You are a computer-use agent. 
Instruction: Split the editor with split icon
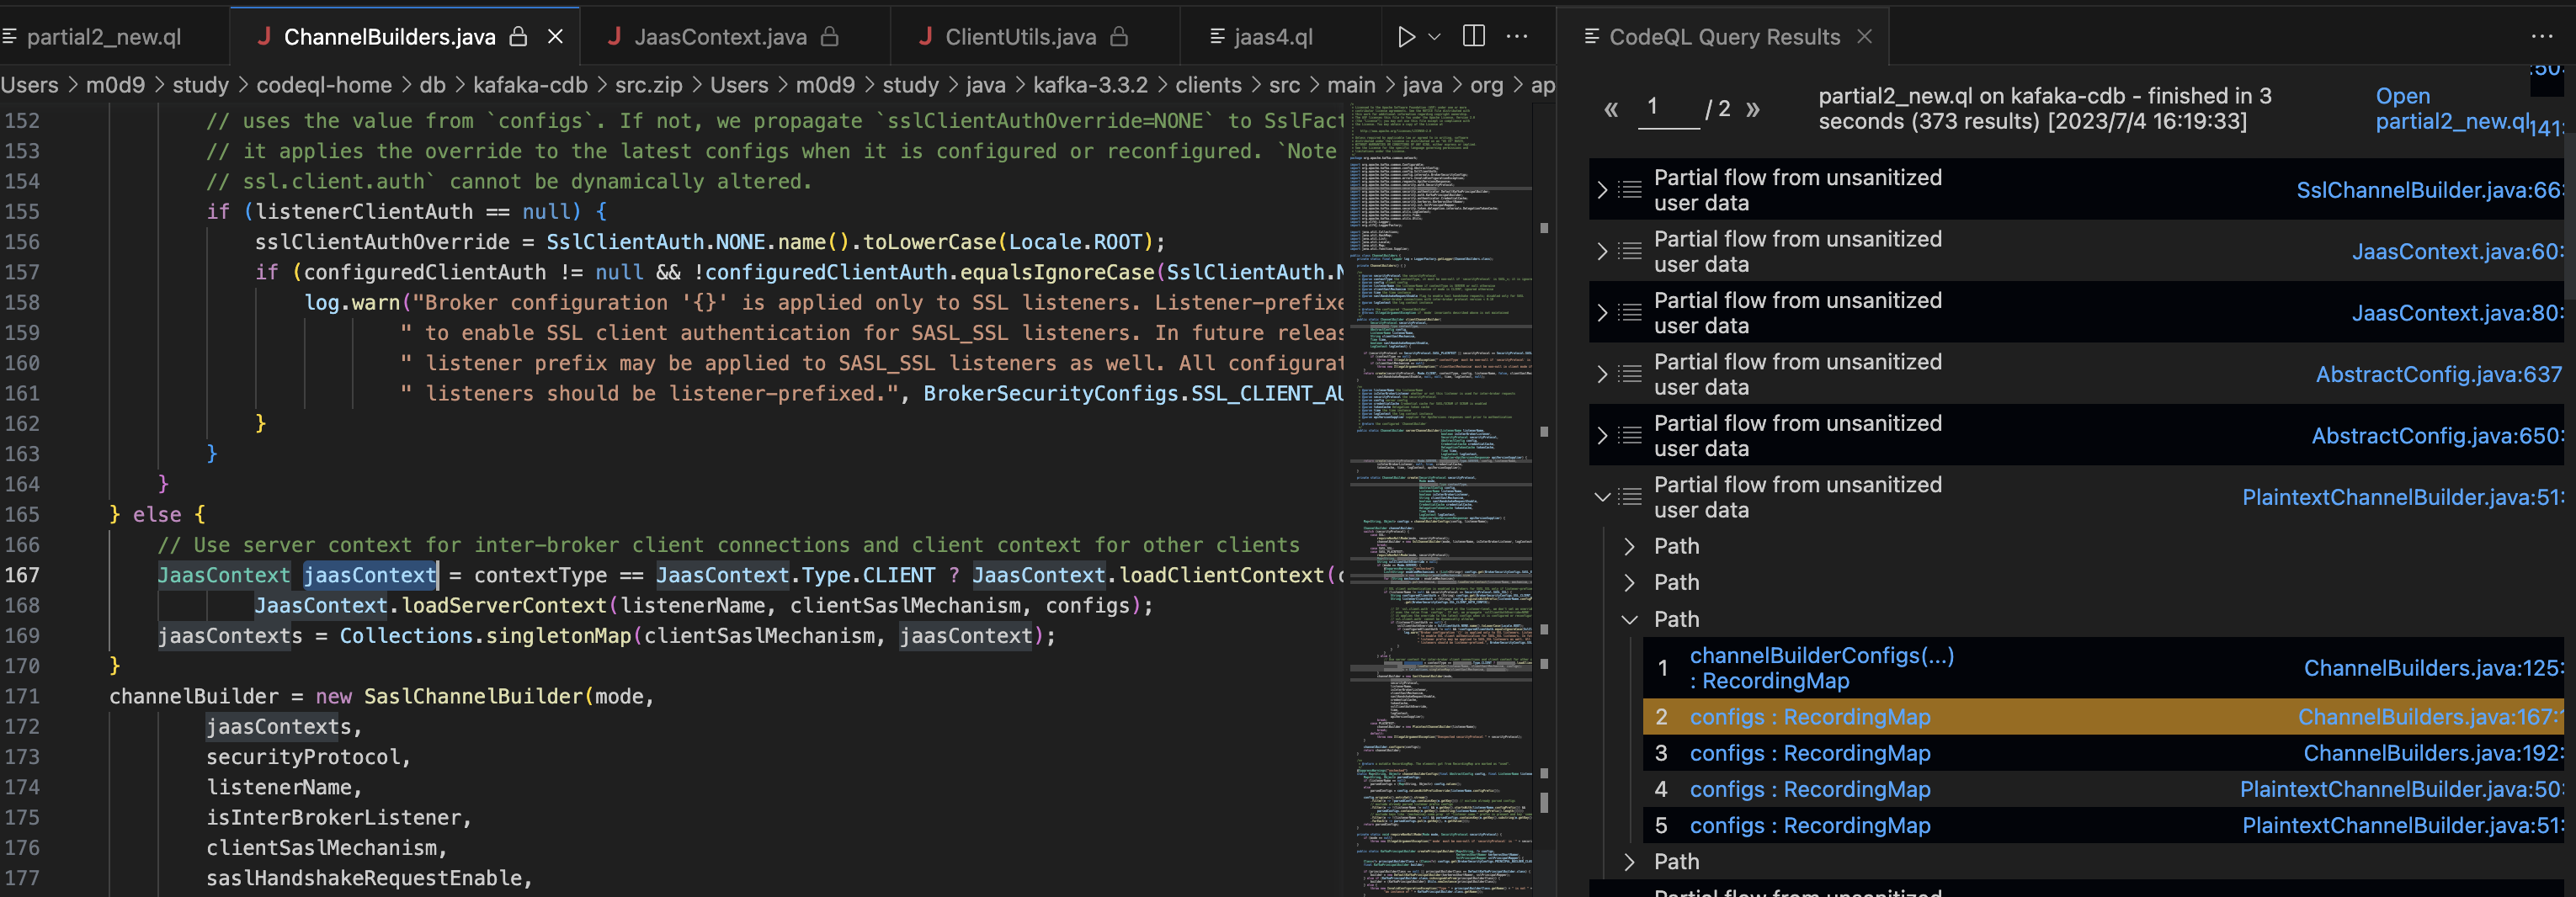[x=1473, y=36]
